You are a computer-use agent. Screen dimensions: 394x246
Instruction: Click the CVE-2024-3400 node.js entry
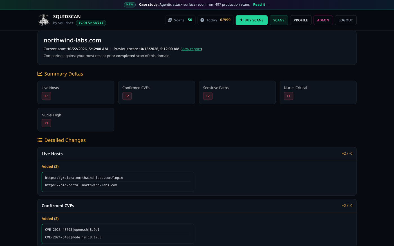(x=73, y=237)
